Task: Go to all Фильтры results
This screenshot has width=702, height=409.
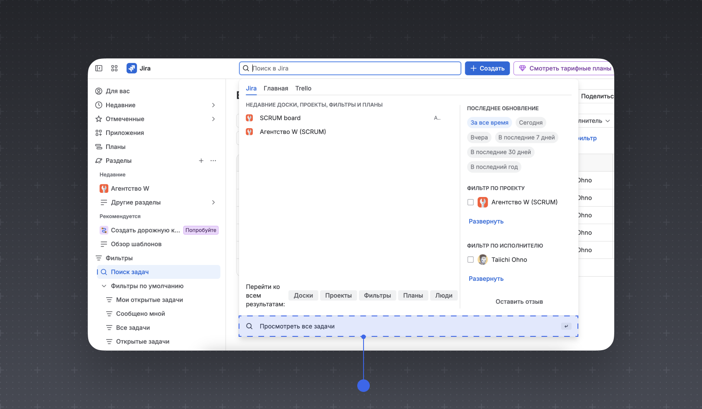Action: point(377,295)
